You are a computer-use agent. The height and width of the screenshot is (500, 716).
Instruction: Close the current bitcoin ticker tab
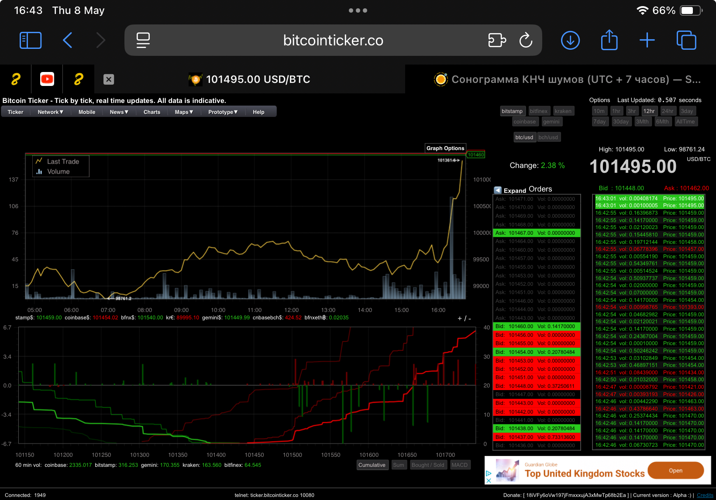(109, 79)
